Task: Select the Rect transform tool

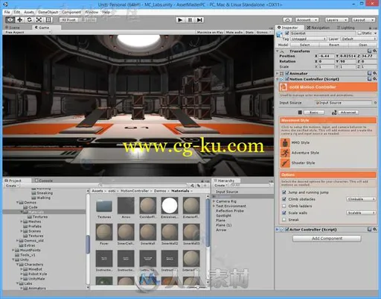Action: tap(48, 20)
